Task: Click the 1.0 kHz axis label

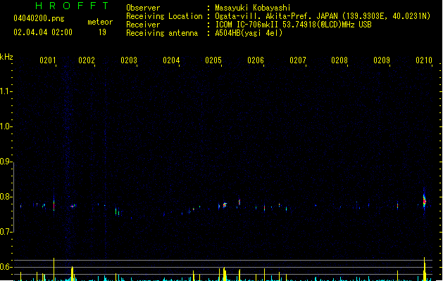Action: [5, 126]
